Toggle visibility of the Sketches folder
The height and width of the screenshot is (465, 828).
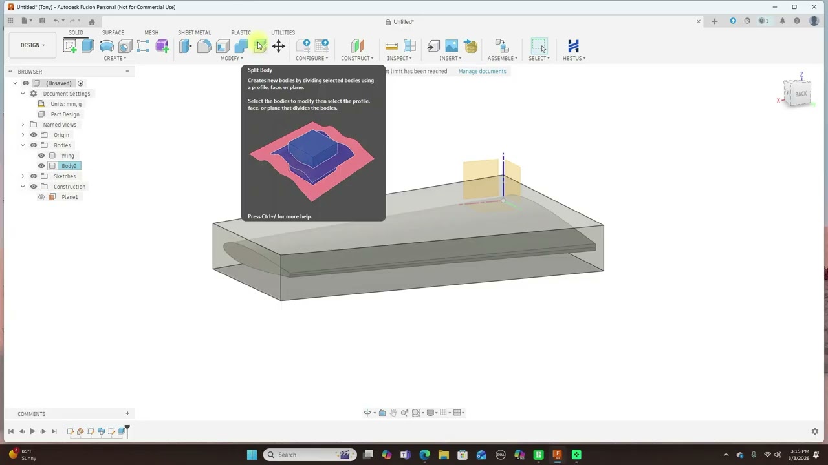coord(34,176)
